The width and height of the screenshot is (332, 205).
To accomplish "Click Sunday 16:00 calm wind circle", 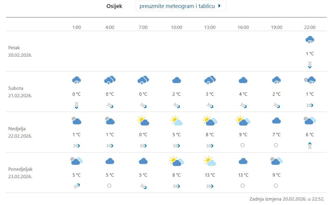I will click(243, 145).
